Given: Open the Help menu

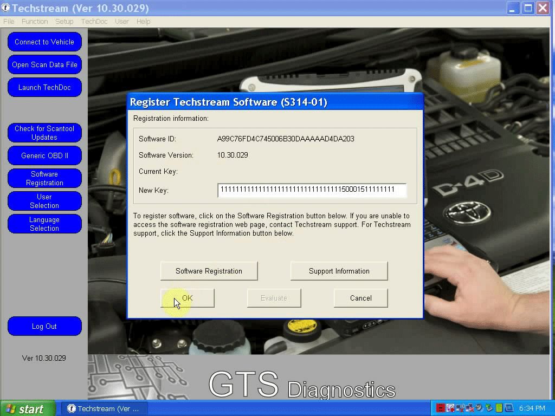Looking at the screenshot, I should [x=143, y=22].
